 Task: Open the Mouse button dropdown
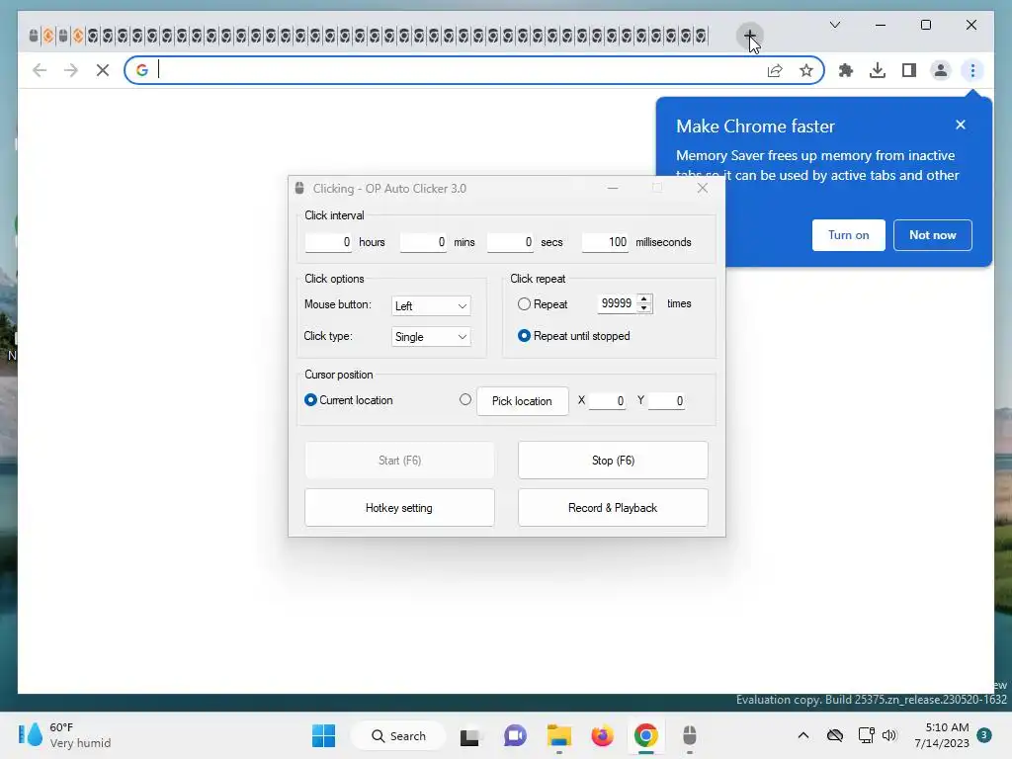coord(431,306)
